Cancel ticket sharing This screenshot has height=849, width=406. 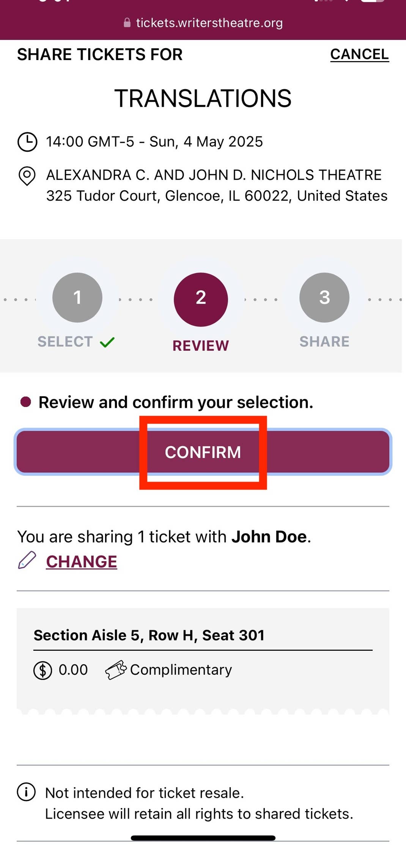coord(359,54)
